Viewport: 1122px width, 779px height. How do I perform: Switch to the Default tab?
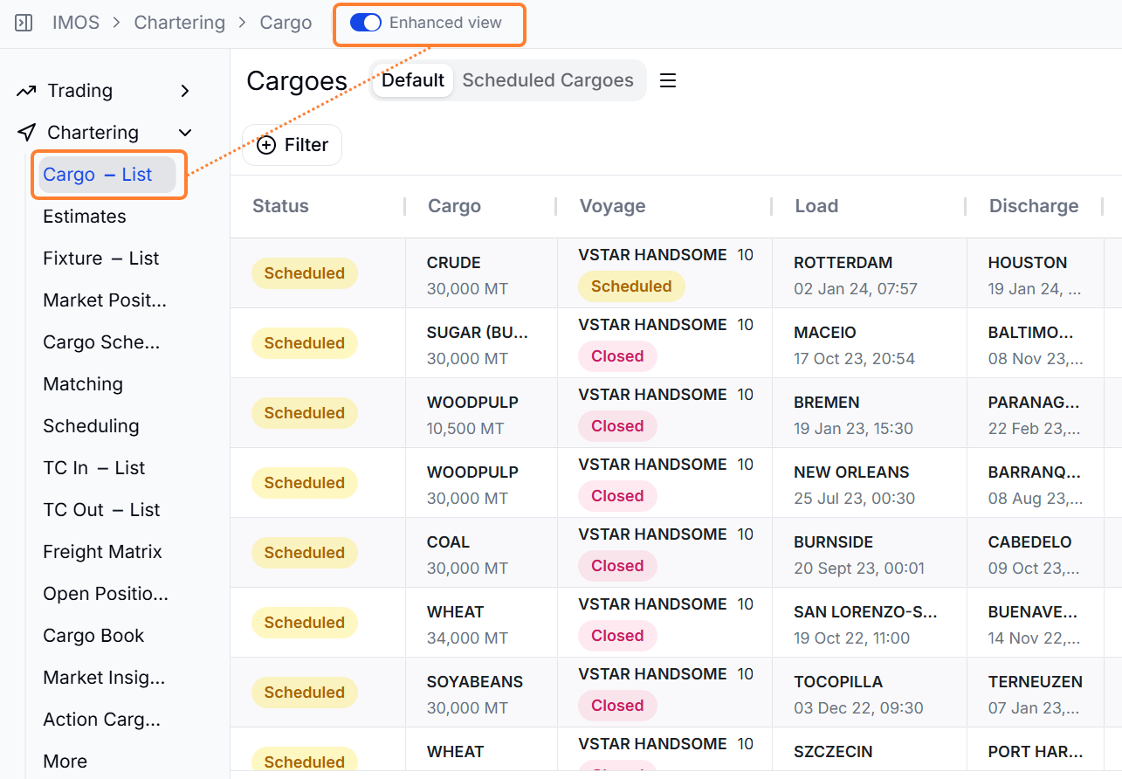413,80
